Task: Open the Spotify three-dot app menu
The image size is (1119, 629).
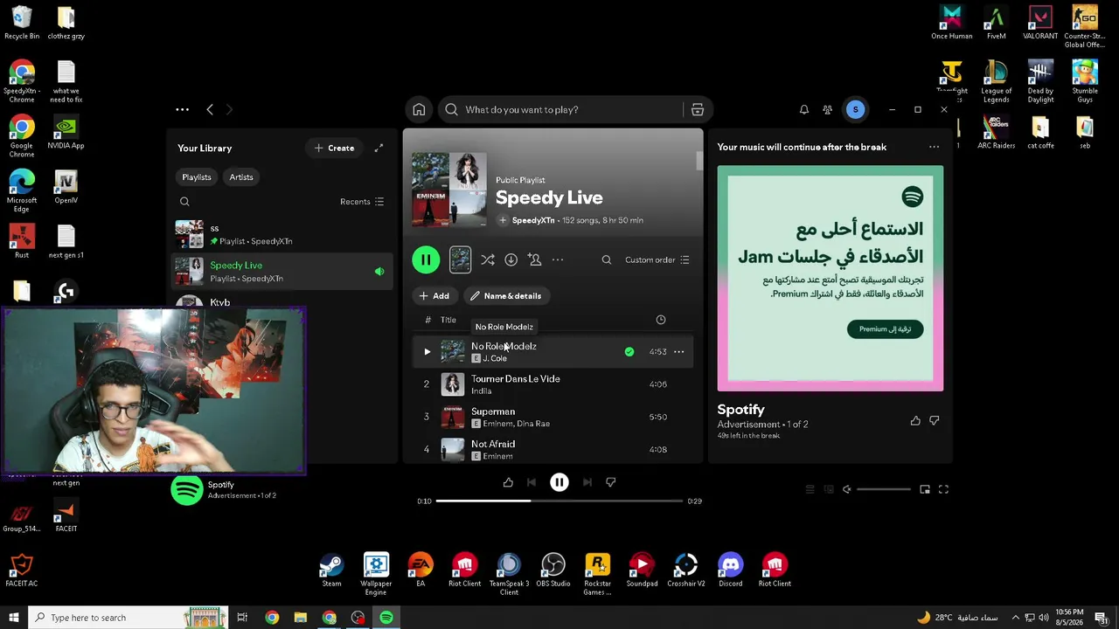Action: (x=182, y=109)
